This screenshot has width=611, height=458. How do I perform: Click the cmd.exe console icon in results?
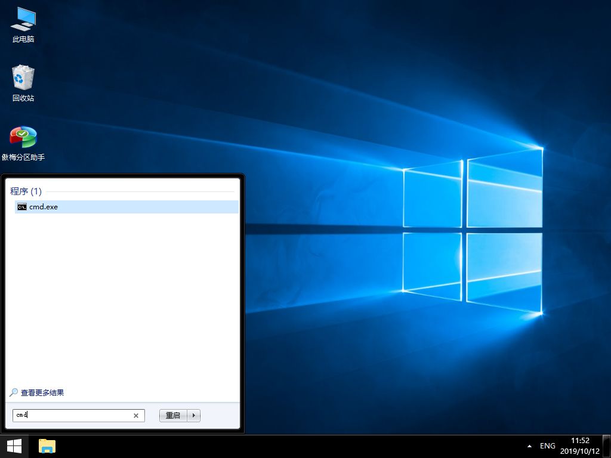(x=21, y=207)
